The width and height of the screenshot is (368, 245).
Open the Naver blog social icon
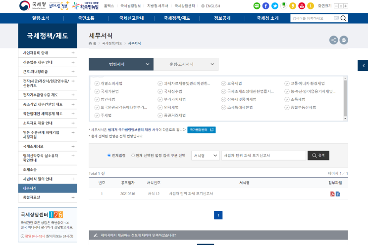pos(257,6)
